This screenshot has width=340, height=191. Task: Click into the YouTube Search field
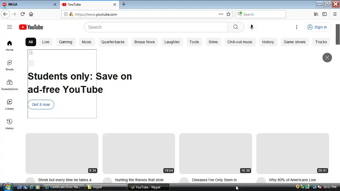pos(156,27)
